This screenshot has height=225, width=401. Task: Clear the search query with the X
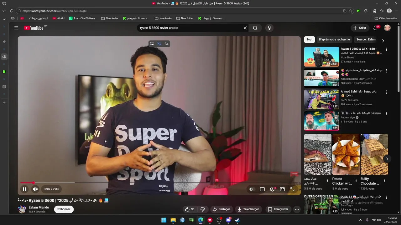[x=245, y=28]
